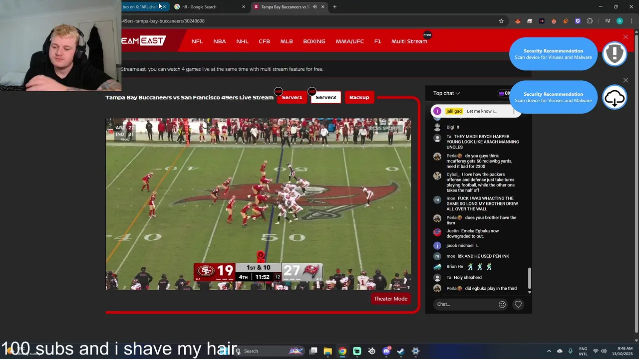Click the heart reaction icon in chat

[518, 304]
